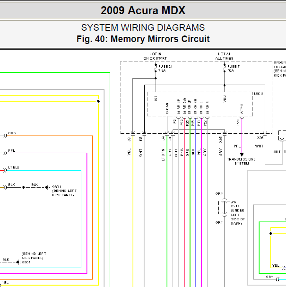The height and width of the screenshot is (287, 286).
Task: Click the "YEL" label at the bottom-left corner
Action: (5, 283)
